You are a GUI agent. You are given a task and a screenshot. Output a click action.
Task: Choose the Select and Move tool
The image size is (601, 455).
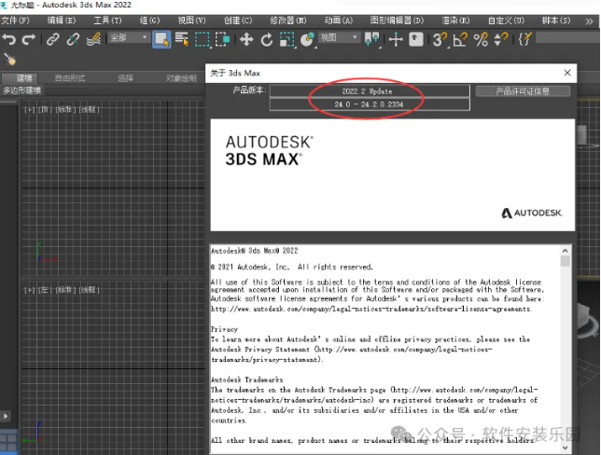pos(246,39)
